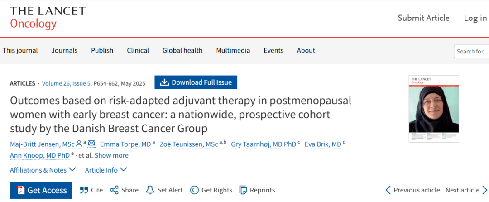
Task: Show more authors in the list
Action: pyautogui.click(x=111, y=155)
